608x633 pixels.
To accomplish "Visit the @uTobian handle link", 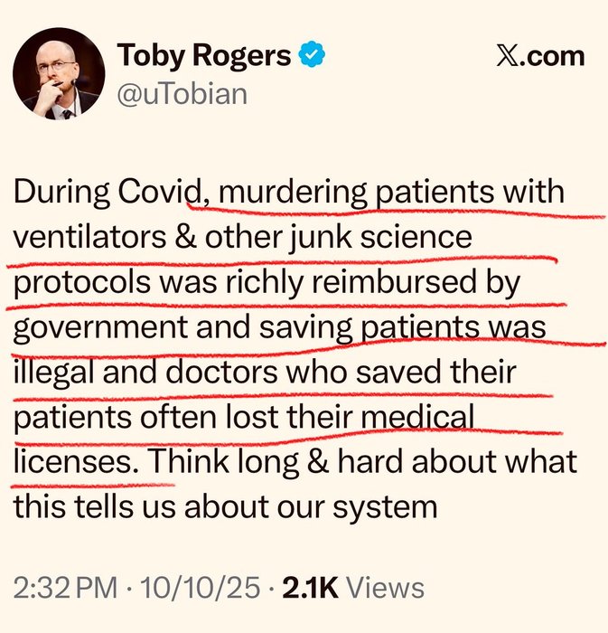I will [182, 94].
